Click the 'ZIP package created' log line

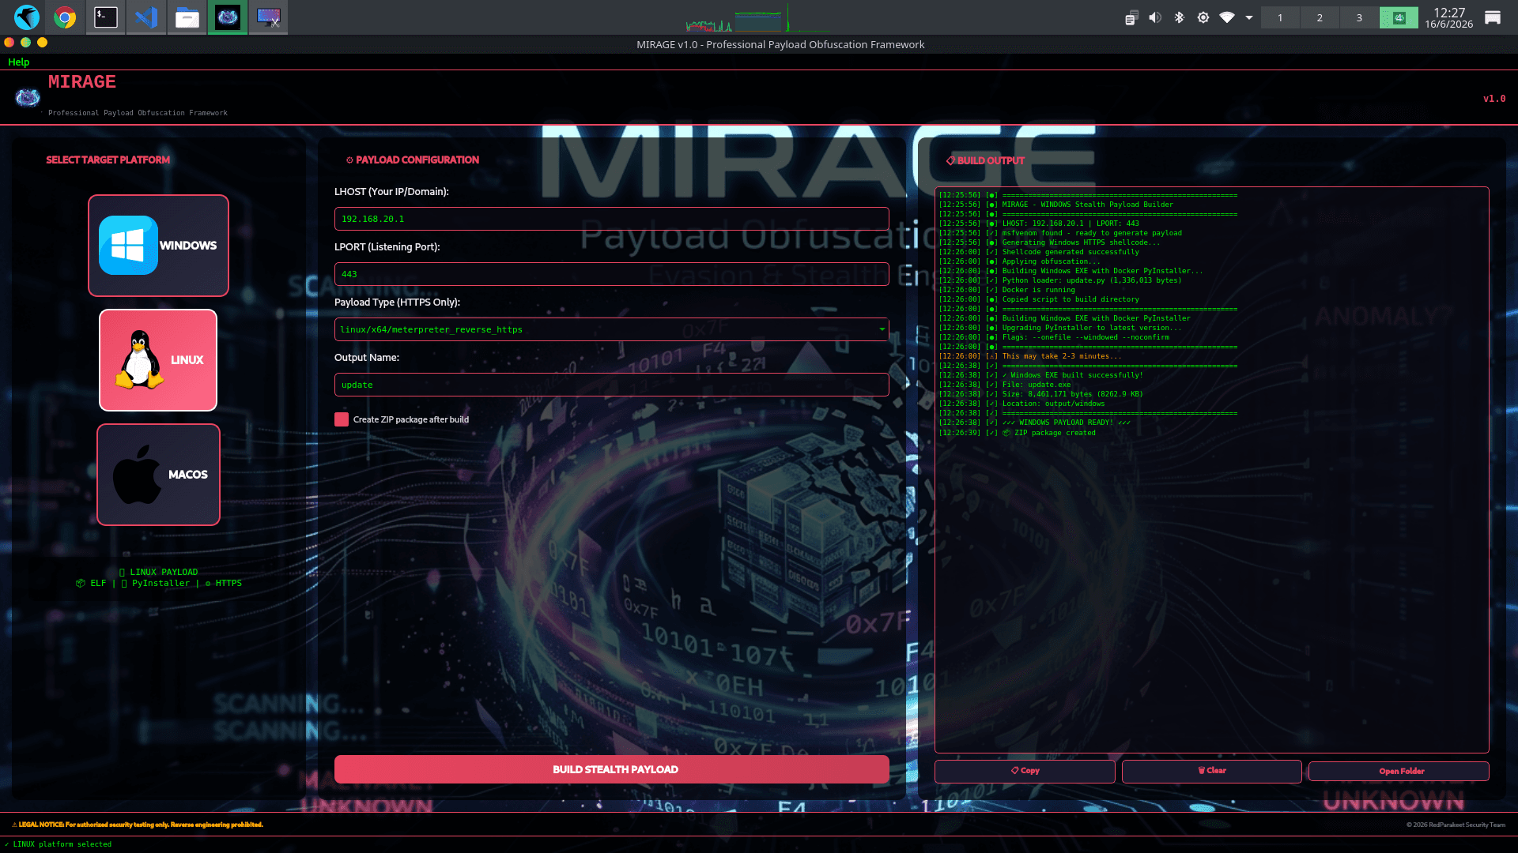1018,433
